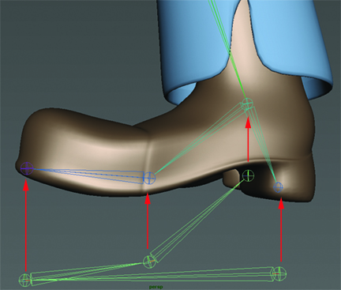Click the green ankle joint inside the boot
The width and height of the screenshot is (341, 290).
tap(247, 103)
